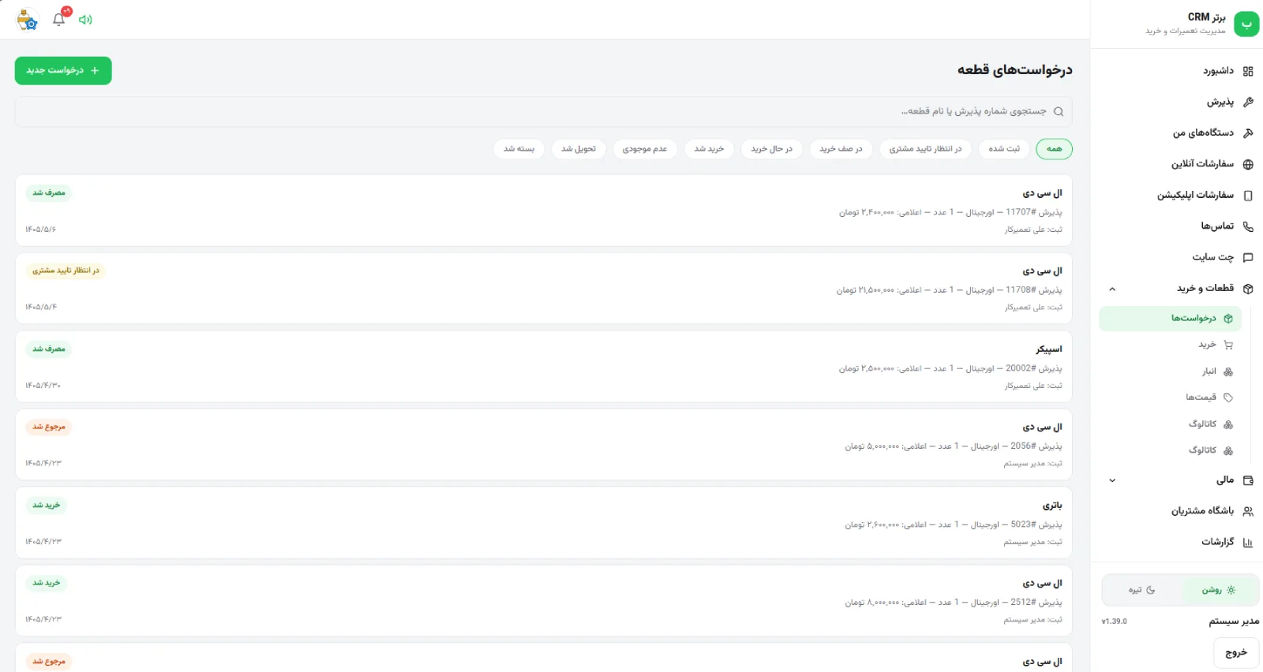Open دستگاه‌های من via its sidebar icon

click(x=1248, y=133)
